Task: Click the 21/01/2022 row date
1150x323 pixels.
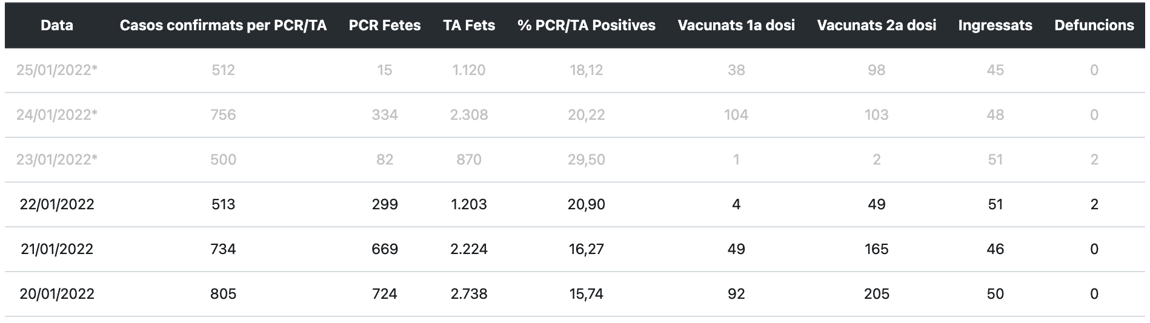Action: click(x=57, y=249)
